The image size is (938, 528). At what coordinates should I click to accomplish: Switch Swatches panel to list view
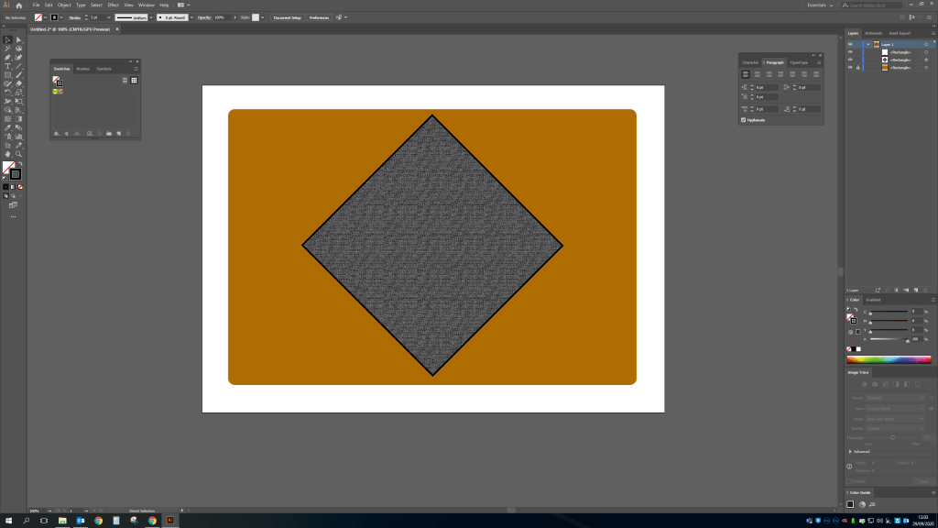coord(125,81)
